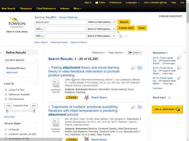
Task: Expand Need help section
Action: click(x=161, y=98)
